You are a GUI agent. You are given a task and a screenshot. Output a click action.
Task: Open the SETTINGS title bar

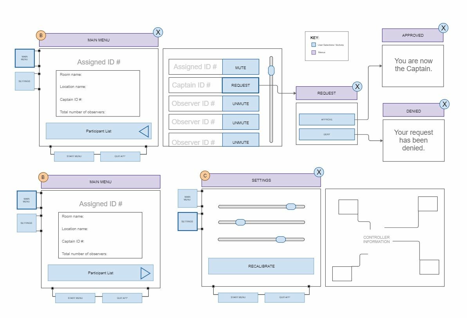coord(261,180)
